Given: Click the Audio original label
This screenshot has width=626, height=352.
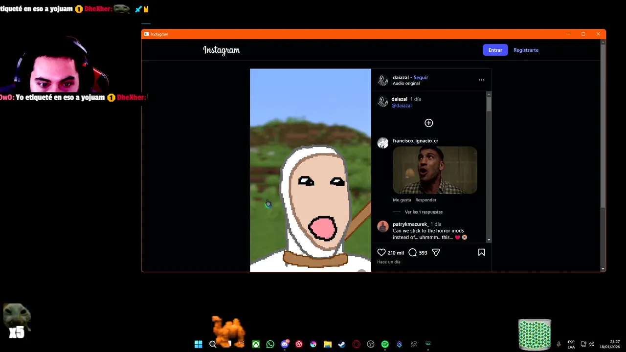Looking at the screenshot, I should pos(406,84).
